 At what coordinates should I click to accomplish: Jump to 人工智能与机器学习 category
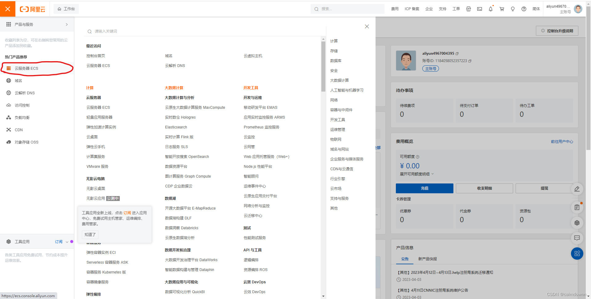[347, 90]
